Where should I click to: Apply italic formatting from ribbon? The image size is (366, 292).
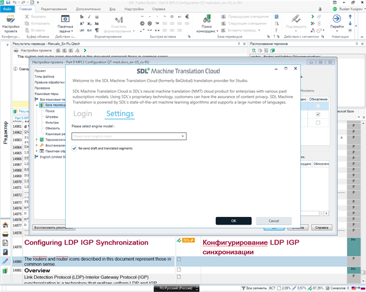[89, 16]
